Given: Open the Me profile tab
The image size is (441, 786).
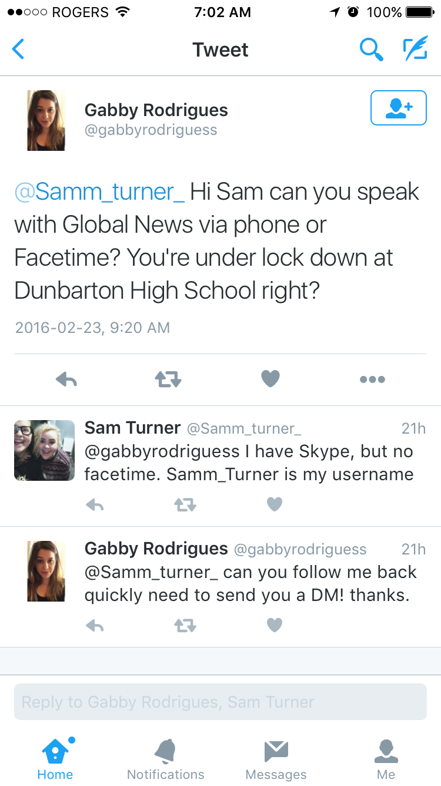Looking at the screenshot, I should point(386,759).
